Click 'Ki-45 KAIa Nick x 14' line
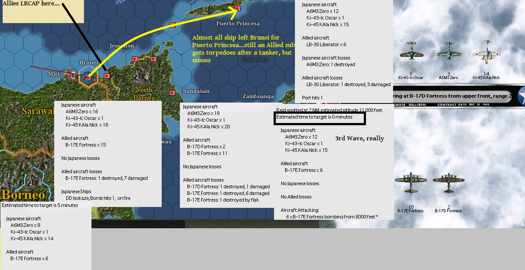 [x=32, y=239]
